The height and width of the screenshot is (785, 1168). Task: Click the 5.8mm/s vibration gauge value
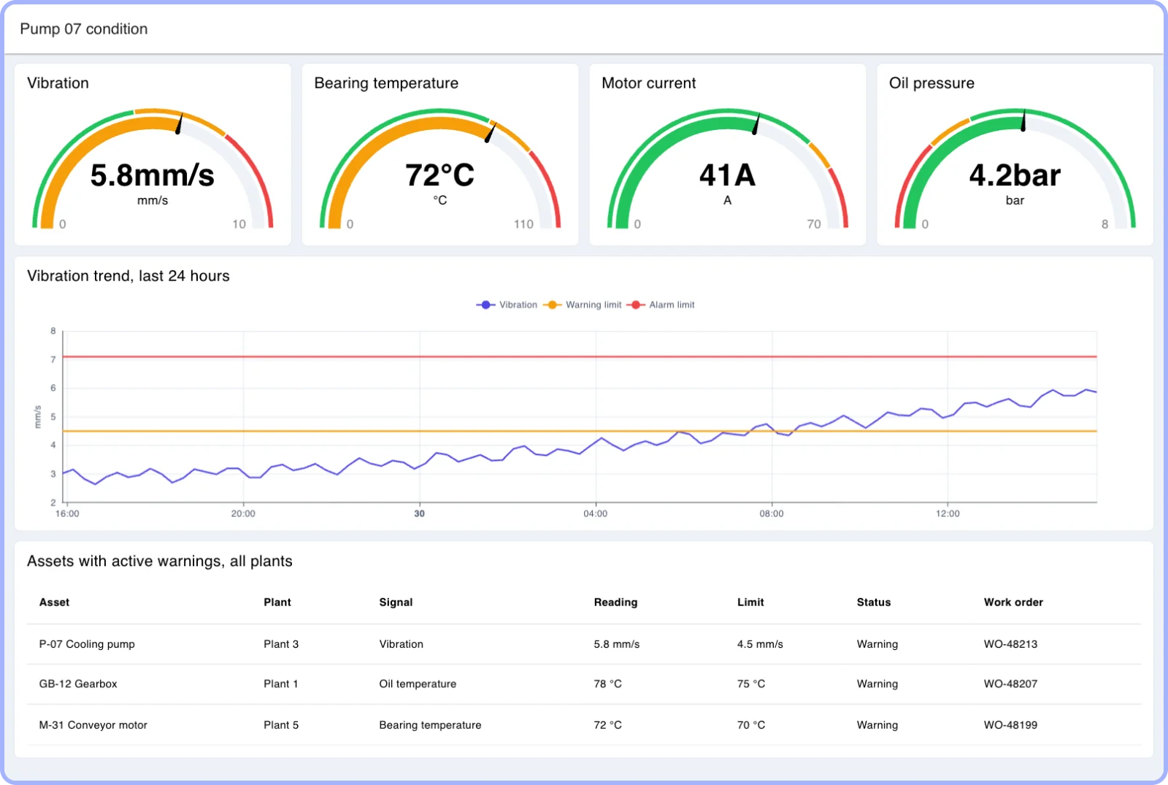tap(153, 175)
